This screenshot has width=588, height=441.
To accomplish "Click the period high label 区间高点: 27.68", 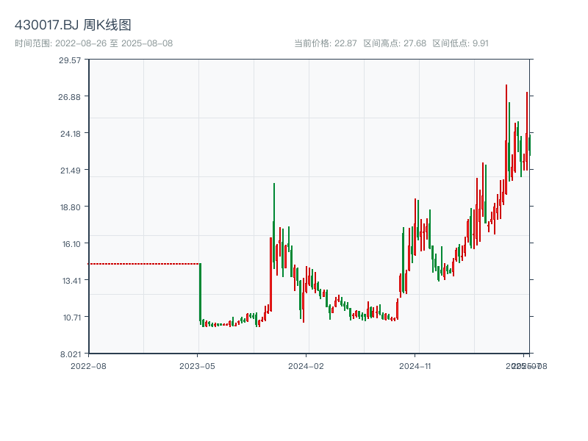I will pos(395,43).
